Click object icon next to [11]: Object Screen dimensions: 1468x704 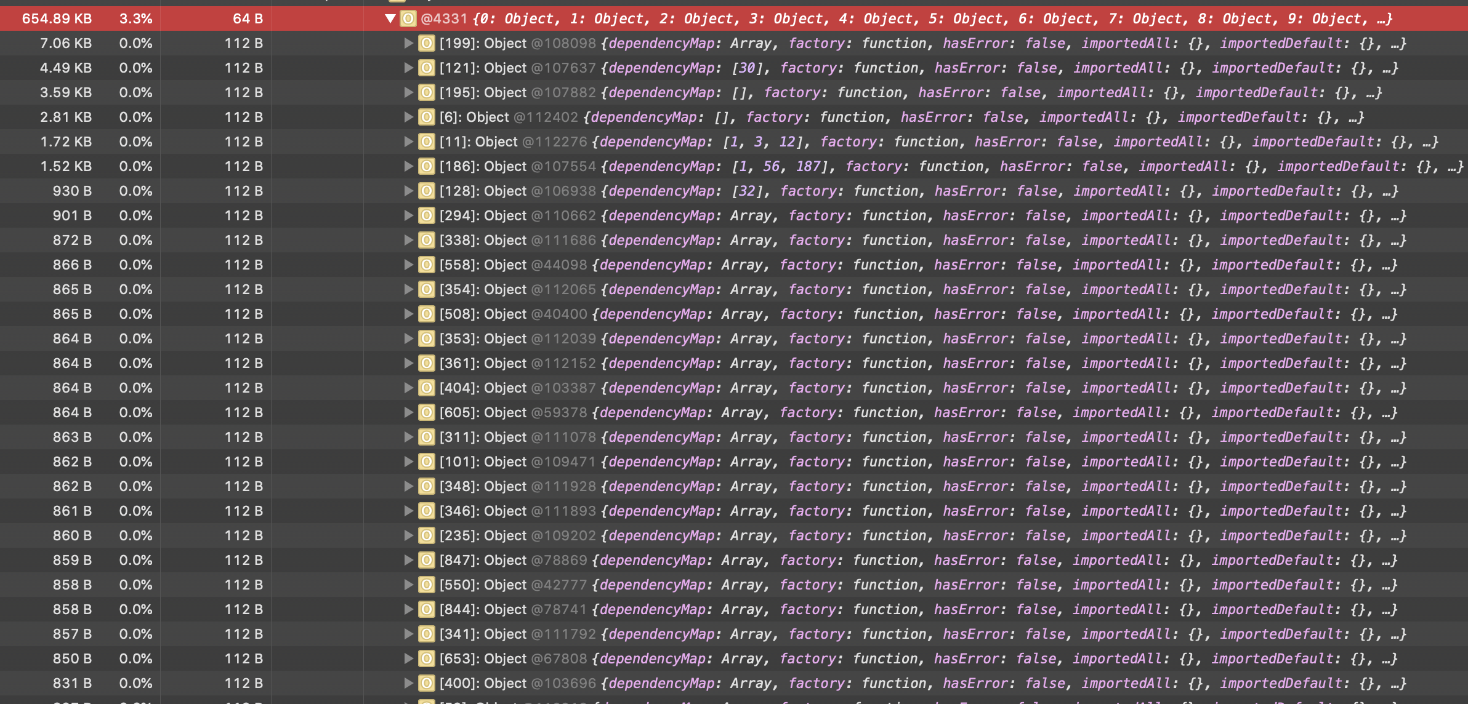click(427, 142)
